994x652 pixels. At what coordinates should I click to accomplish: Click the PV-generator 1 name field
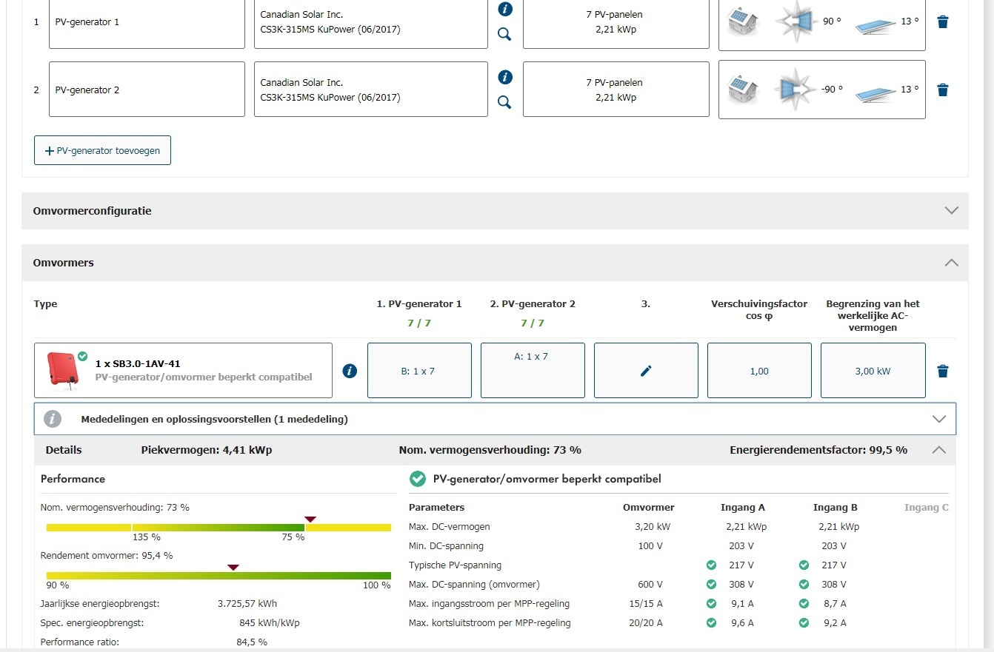pos(147,22)
